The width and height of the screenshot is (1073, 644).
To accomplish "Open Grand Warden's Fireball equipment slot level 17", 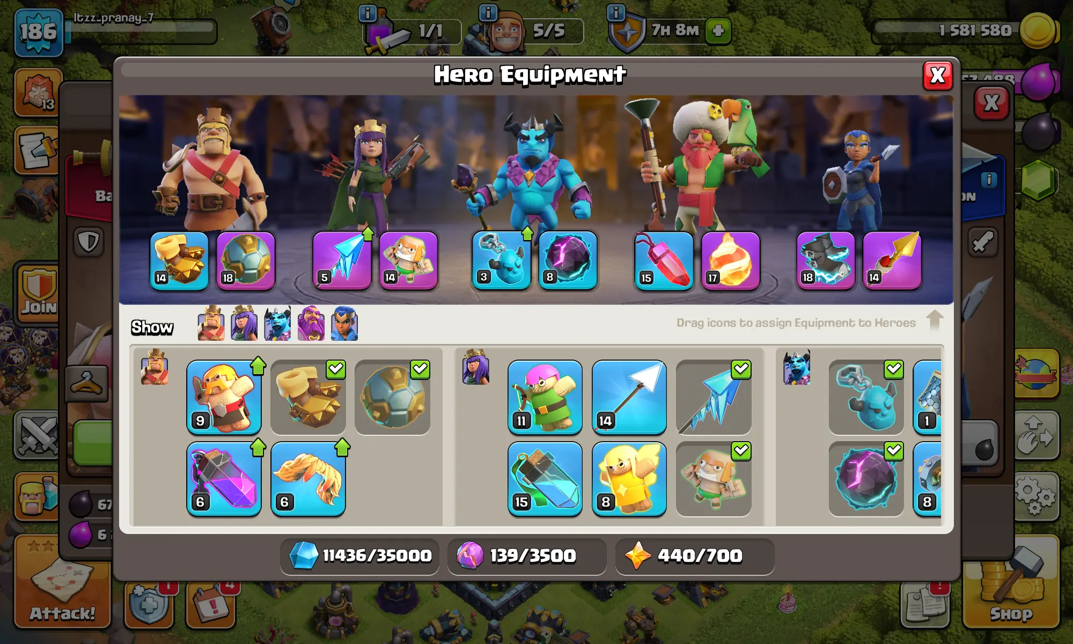I will pyautogui.click(x=730, y=260).
